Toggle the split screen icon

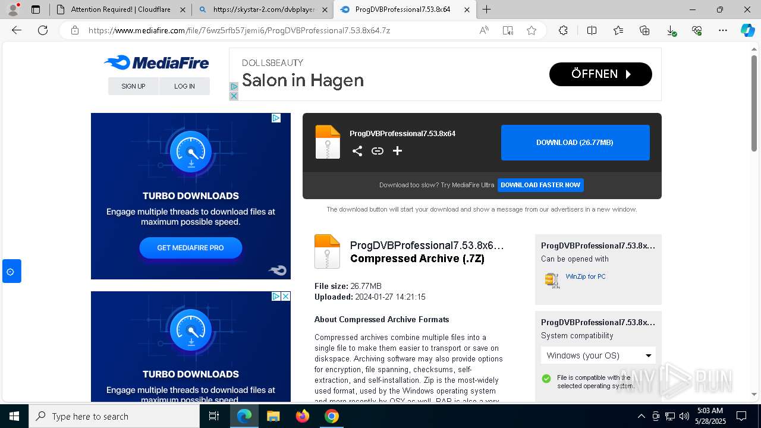point(592,30)
